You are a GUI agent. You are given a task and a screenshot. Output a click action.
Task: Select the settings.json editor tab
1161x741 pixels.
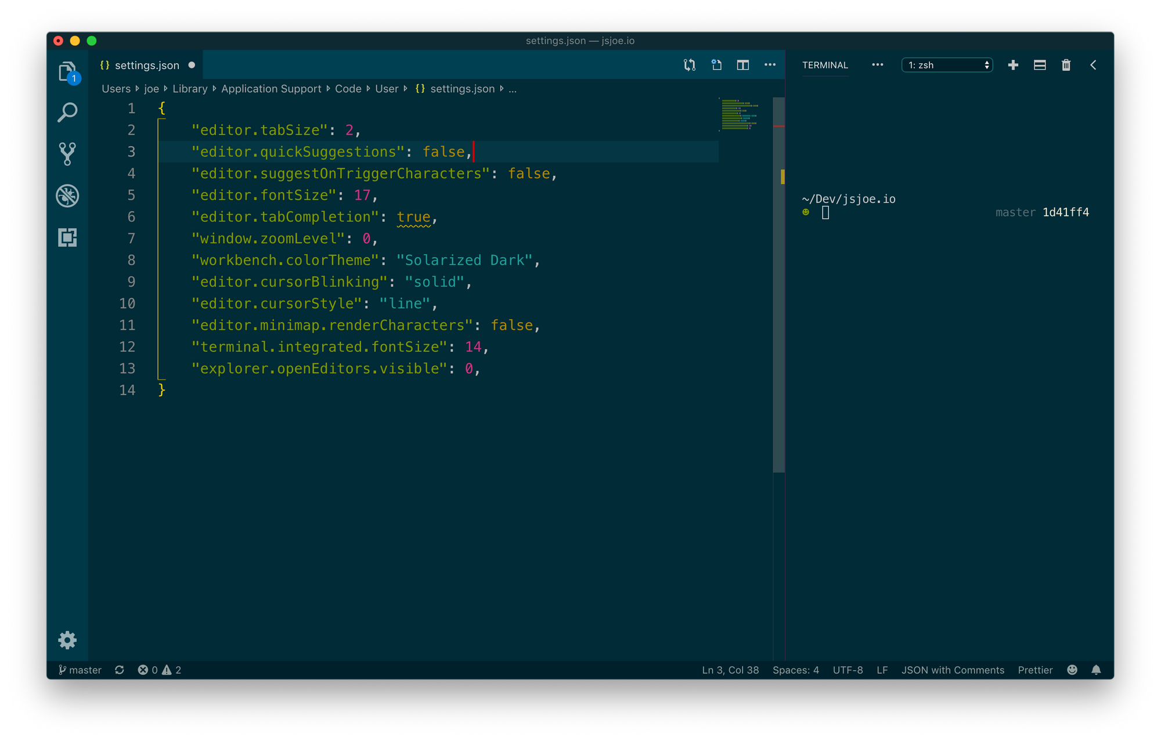146,65
